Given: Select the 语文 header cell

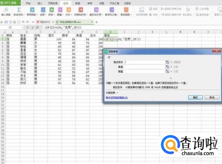Looking at the screenshot, I should pyautogui.click(x=55, y=36).
